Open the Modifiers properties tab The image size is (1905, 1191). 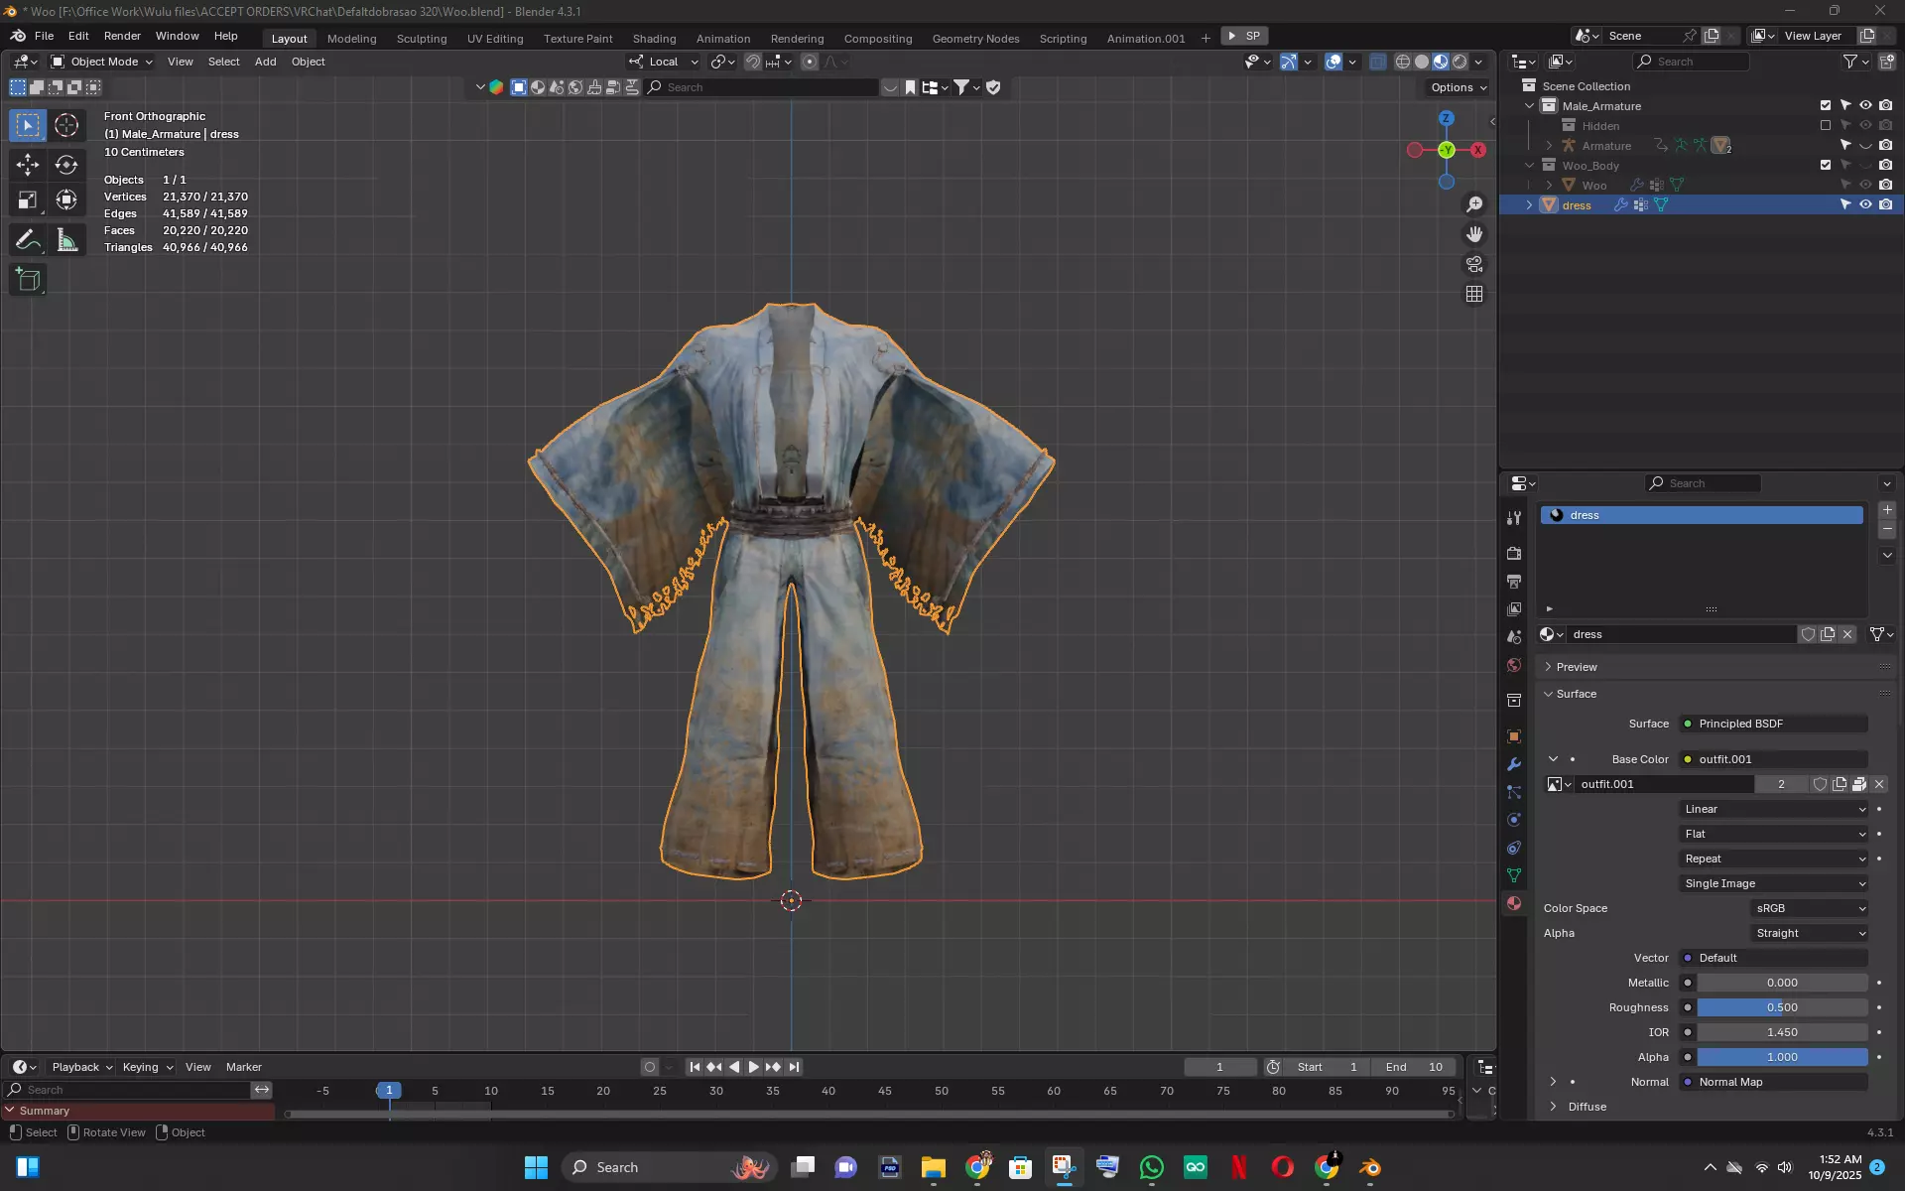[1514, 764]
